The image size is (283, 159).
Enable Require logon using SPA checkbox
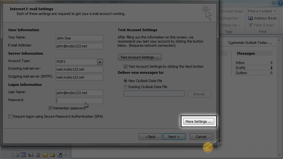(x=10, y=116)
